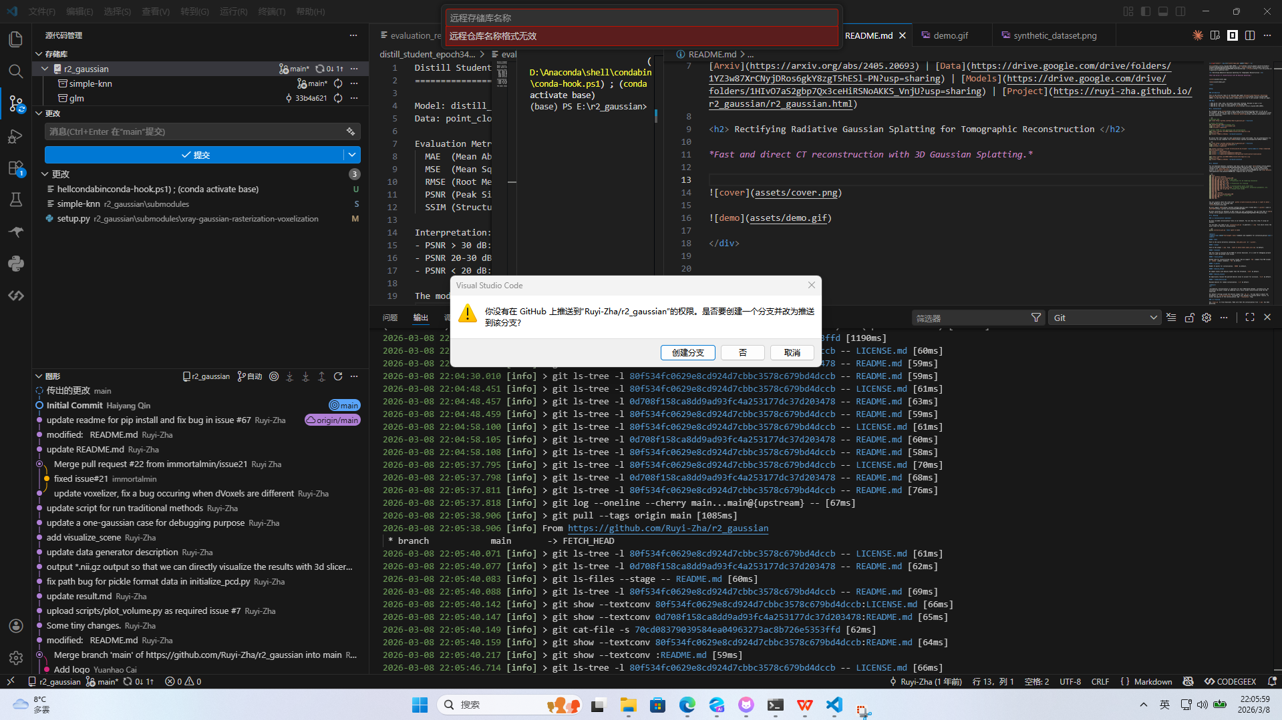Open the 文件(F) menu
The image size is (1282, 720).
pos(41,11)
